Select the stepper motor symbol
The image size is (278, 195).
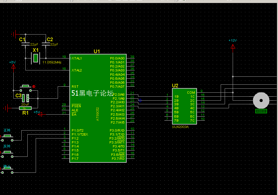coord(261,100)
